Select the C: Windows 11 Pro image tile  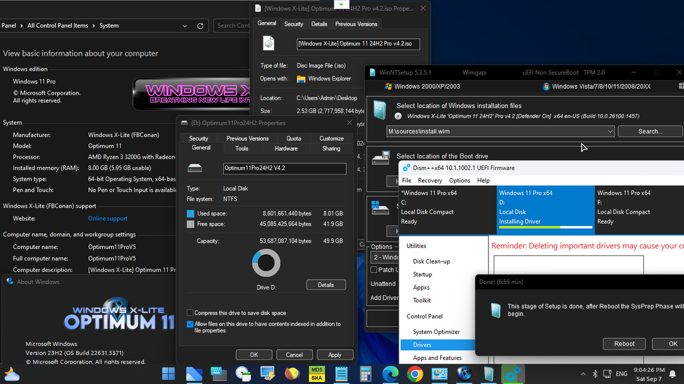click(448, 210)
